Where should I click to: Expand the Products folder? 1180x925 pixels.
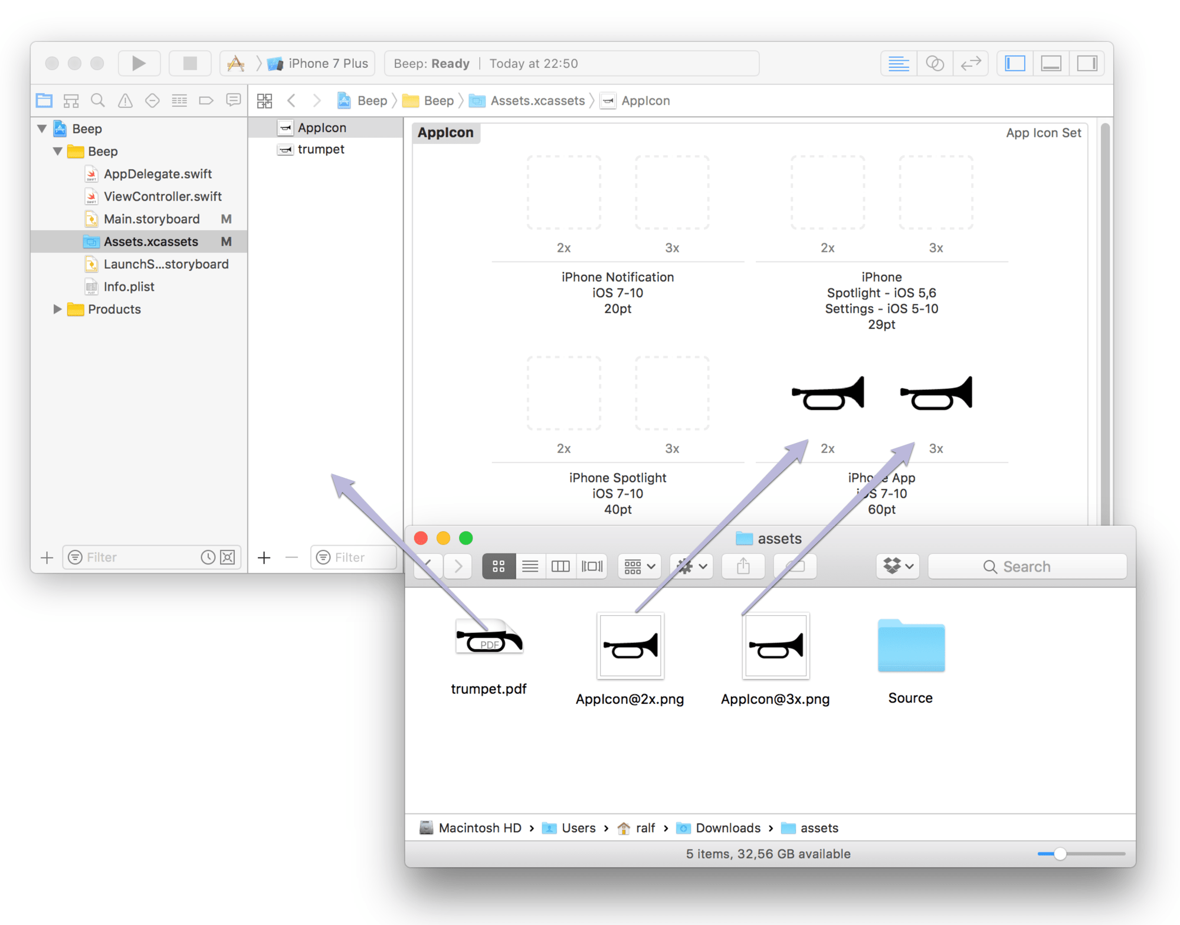[57, 309]
